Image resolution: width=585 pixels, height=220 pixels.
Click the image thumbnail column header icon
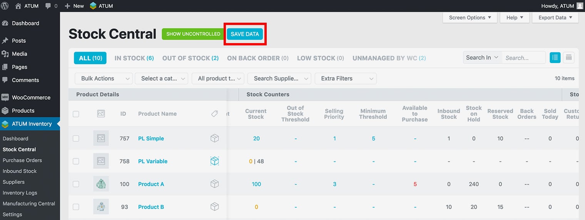click(101, 114)
